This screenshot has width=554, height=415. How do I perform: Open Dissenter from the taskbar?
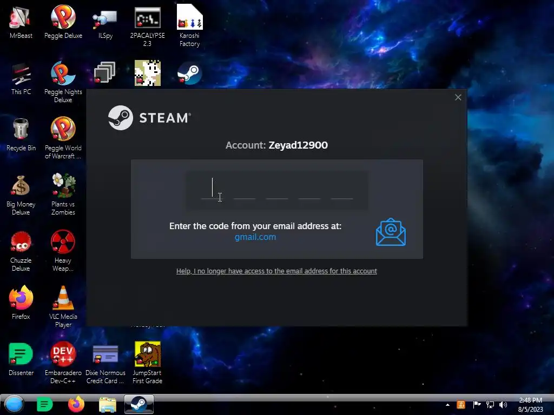pos(44,404)
